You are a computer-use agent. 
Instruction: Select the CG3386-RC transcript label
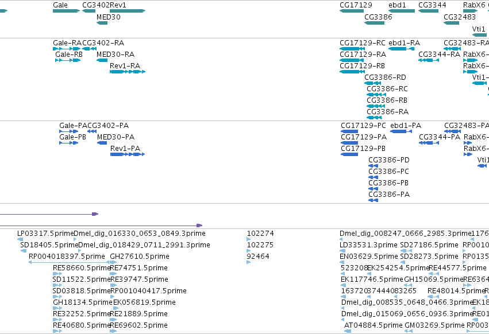(x=387, y=89)
